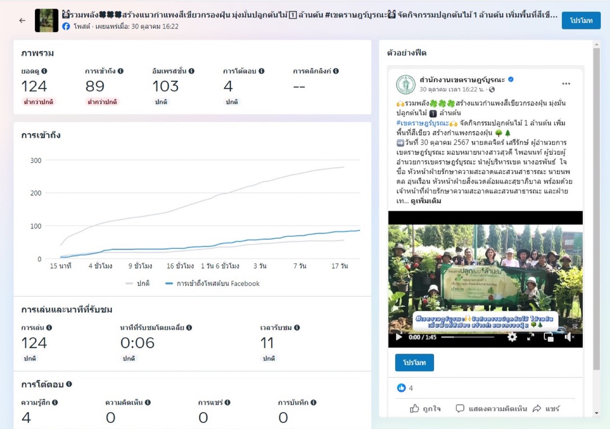The image size is (610, 429).
Task: Show info for เวลารับชม metric
Action: pos(297,328)
